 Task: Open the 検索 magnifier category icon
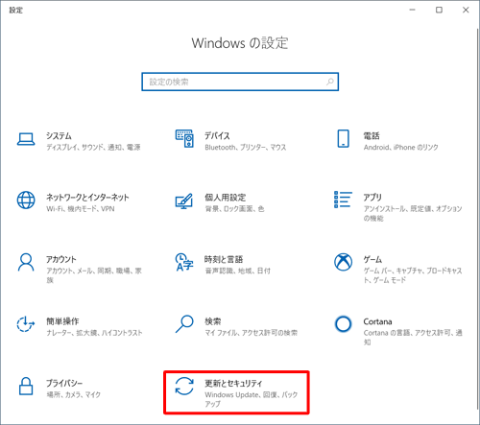tap(184, 324)
